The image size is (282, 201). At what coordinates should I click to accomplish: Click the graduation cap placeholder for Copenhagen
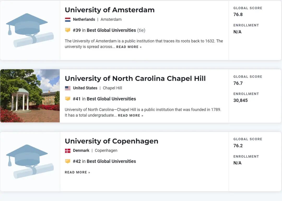(30, 161)
